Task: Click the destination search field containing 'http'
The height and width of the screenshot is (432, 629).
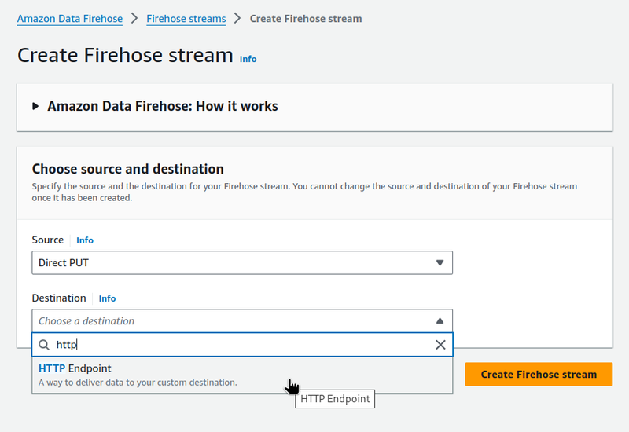Action: pyautogui.click(x=242, y=345)
